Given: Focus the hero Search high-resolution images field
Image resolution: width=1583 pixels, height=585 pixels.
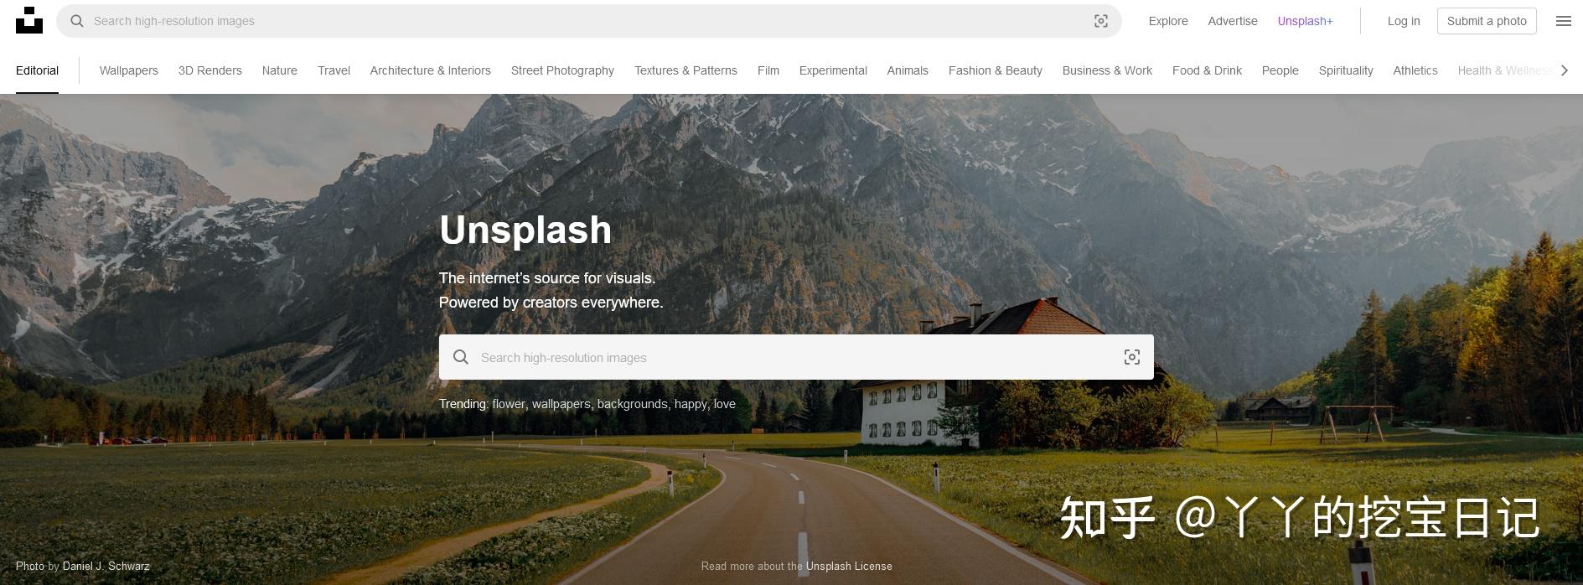Looking at the screenshot, I should (x=796, y=357).
